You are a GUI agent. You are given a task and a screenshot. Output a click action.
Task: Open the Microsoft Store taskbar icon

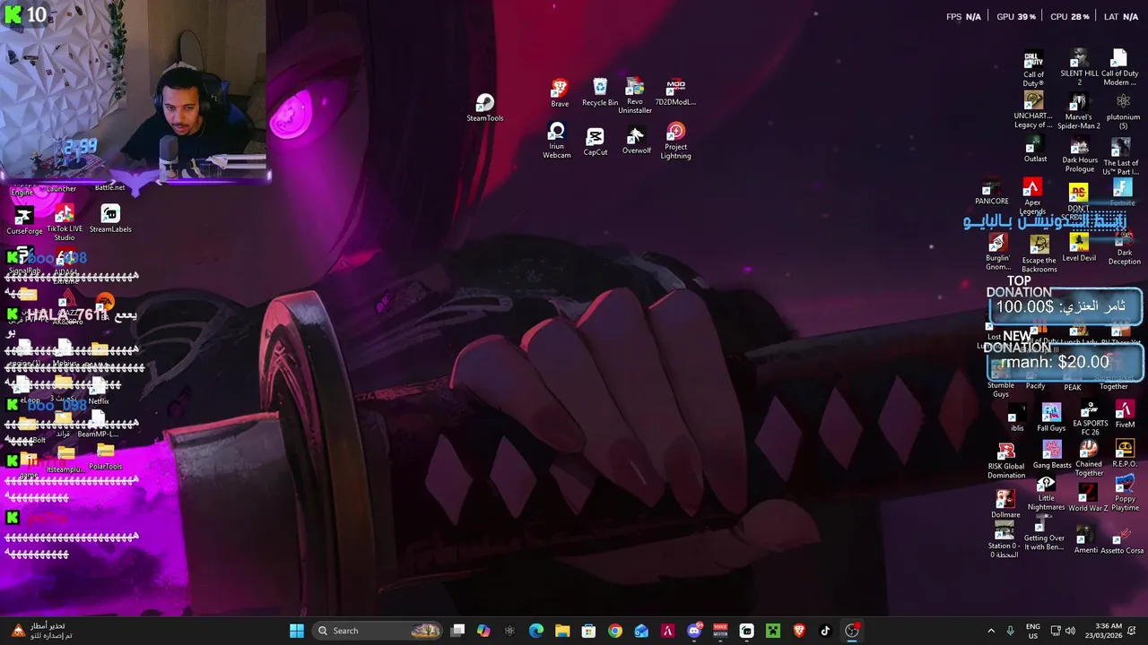[x=588, y=631]
